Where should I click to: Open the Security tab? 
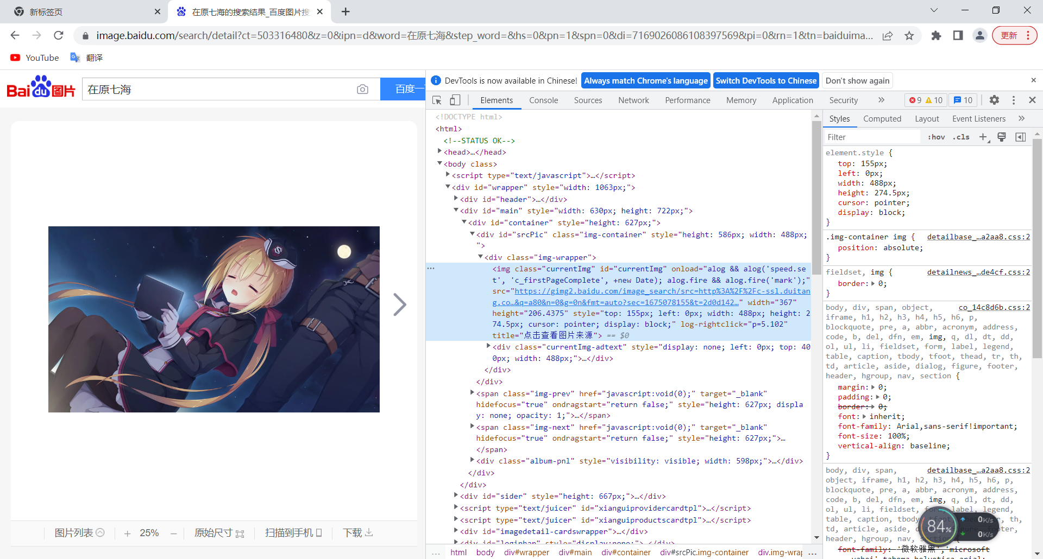tap(843, 100)
